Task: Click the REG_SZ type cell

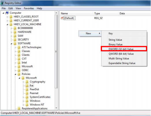Action: pos(98,18)
